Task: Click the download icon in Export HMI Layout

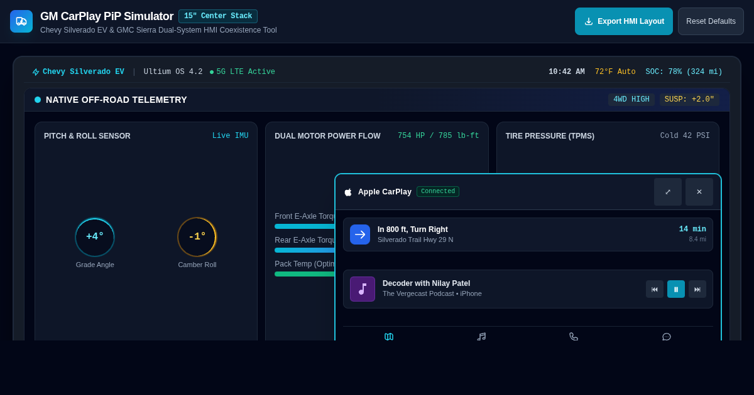Action: click(x=589, y=21)
